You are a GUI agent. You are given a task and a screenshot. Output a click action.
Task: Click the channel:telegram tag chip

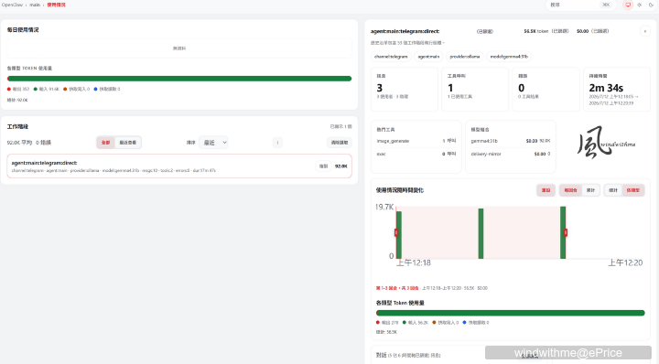click(x=391, y=57)
